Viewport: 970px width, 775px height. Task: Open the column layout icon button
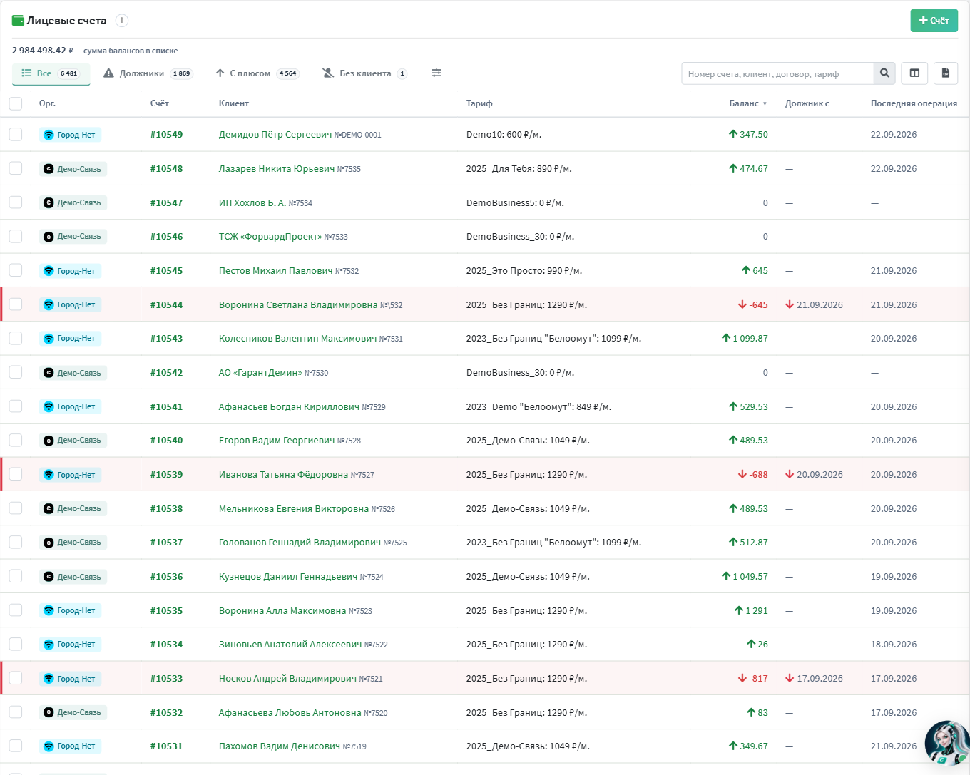[914, 73]
